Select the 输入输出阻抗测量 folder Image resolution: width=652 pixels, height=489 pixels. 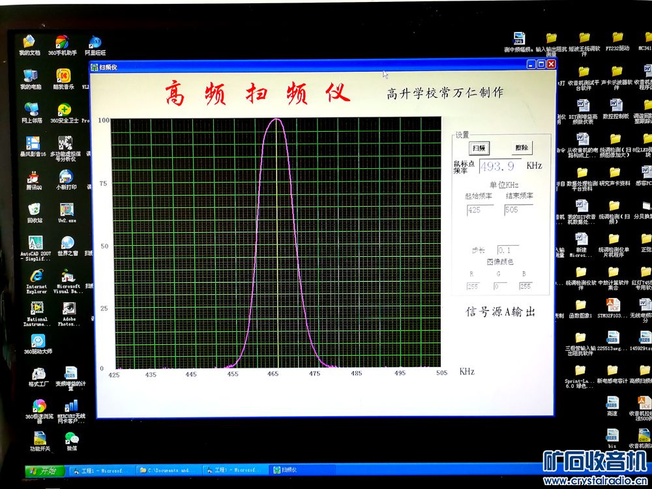(552, 45)
